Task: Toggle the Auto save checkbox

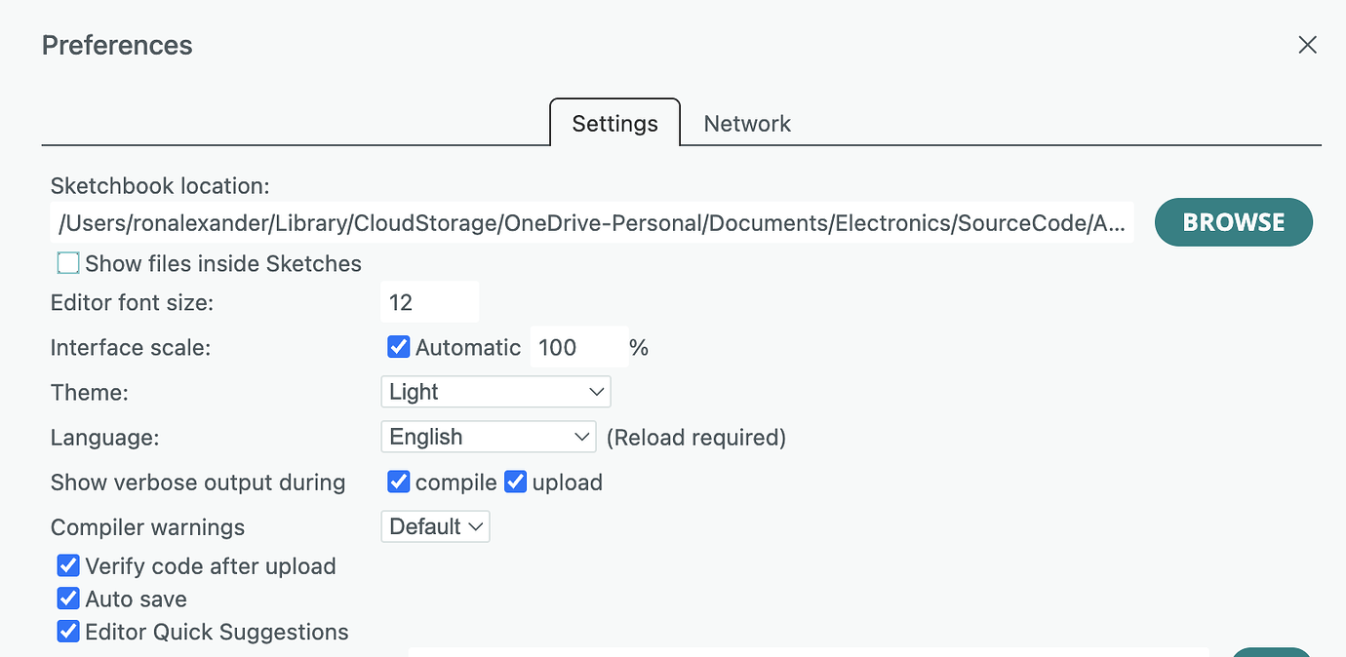Action: point(68,599)
